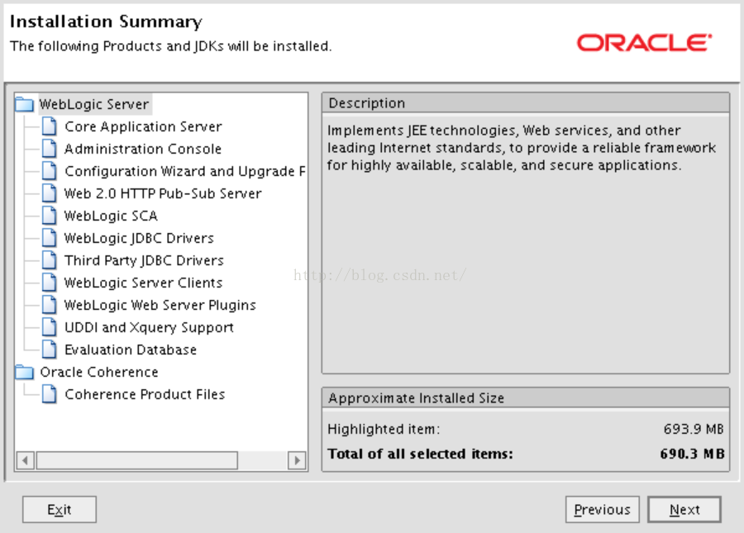Select the Evaluation Database entry
This screenshot has width=744, height=533.
pyautogui.click(x=131, y=350)
